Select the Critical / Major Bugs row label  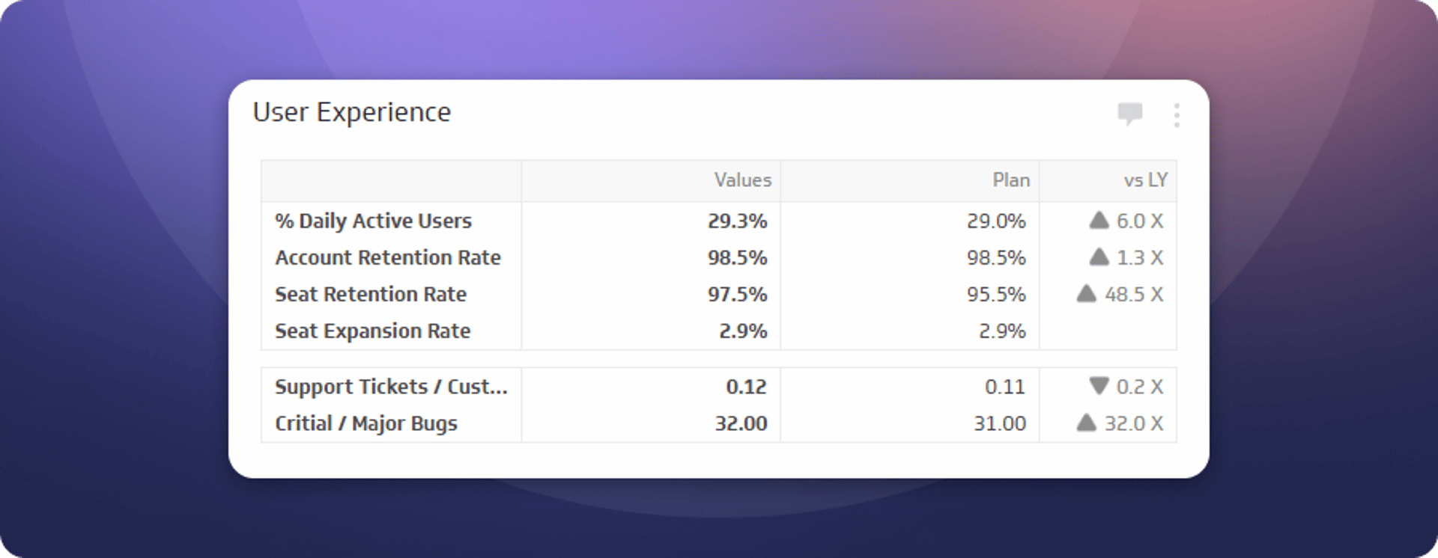coord(366,423)
